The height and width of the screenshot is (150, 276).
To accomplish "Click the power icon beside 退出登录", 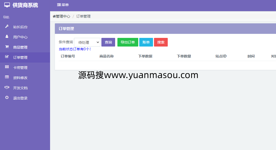I will [7, 98].
